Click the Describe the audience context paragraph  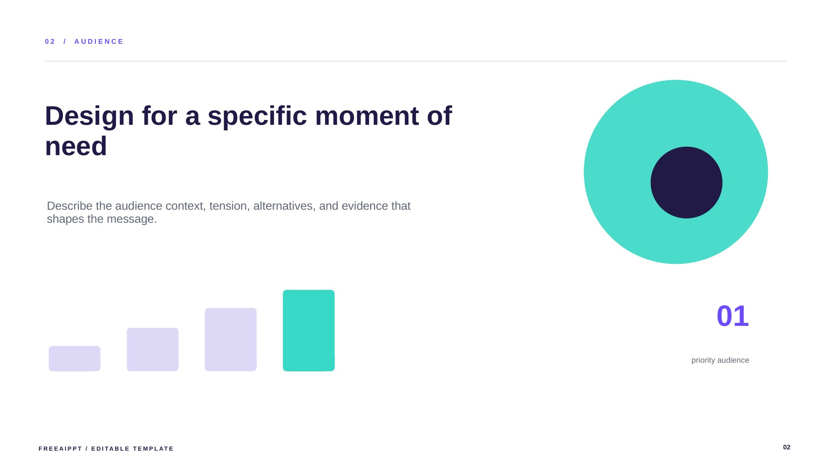[229, 212]
